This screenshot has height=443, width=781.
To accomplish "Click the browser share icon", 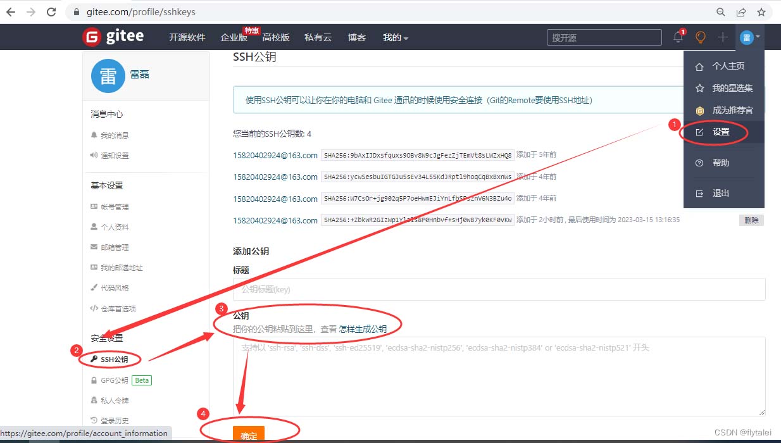I will 741,12.
